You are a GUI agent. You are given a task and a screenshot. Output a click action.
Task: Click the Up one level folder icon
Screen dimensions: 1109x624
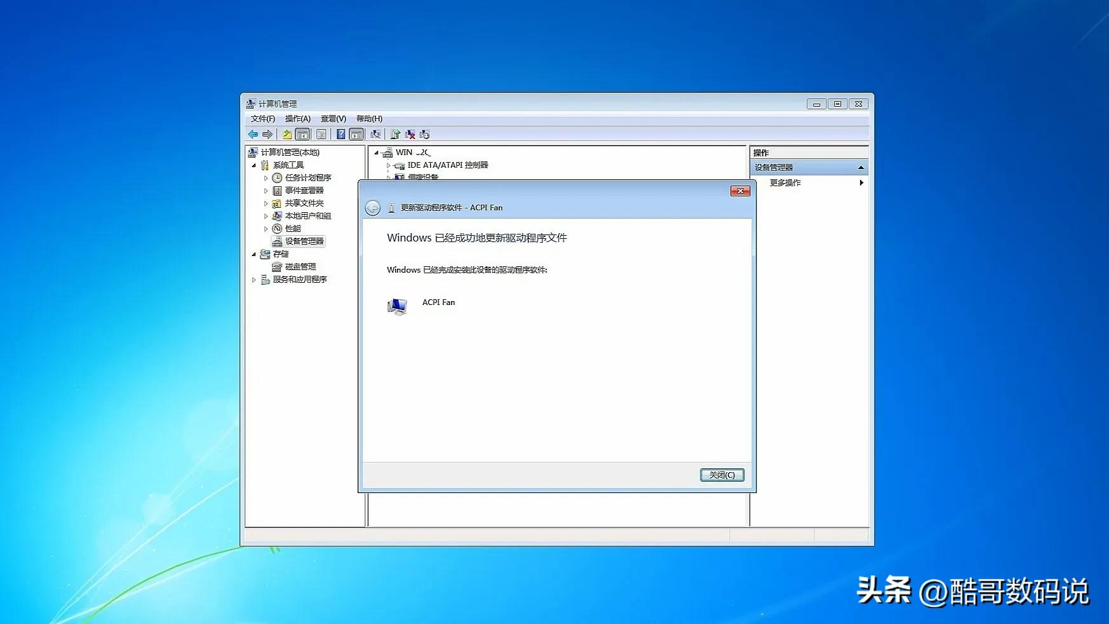pyautogui.click(x=287, y=134)
